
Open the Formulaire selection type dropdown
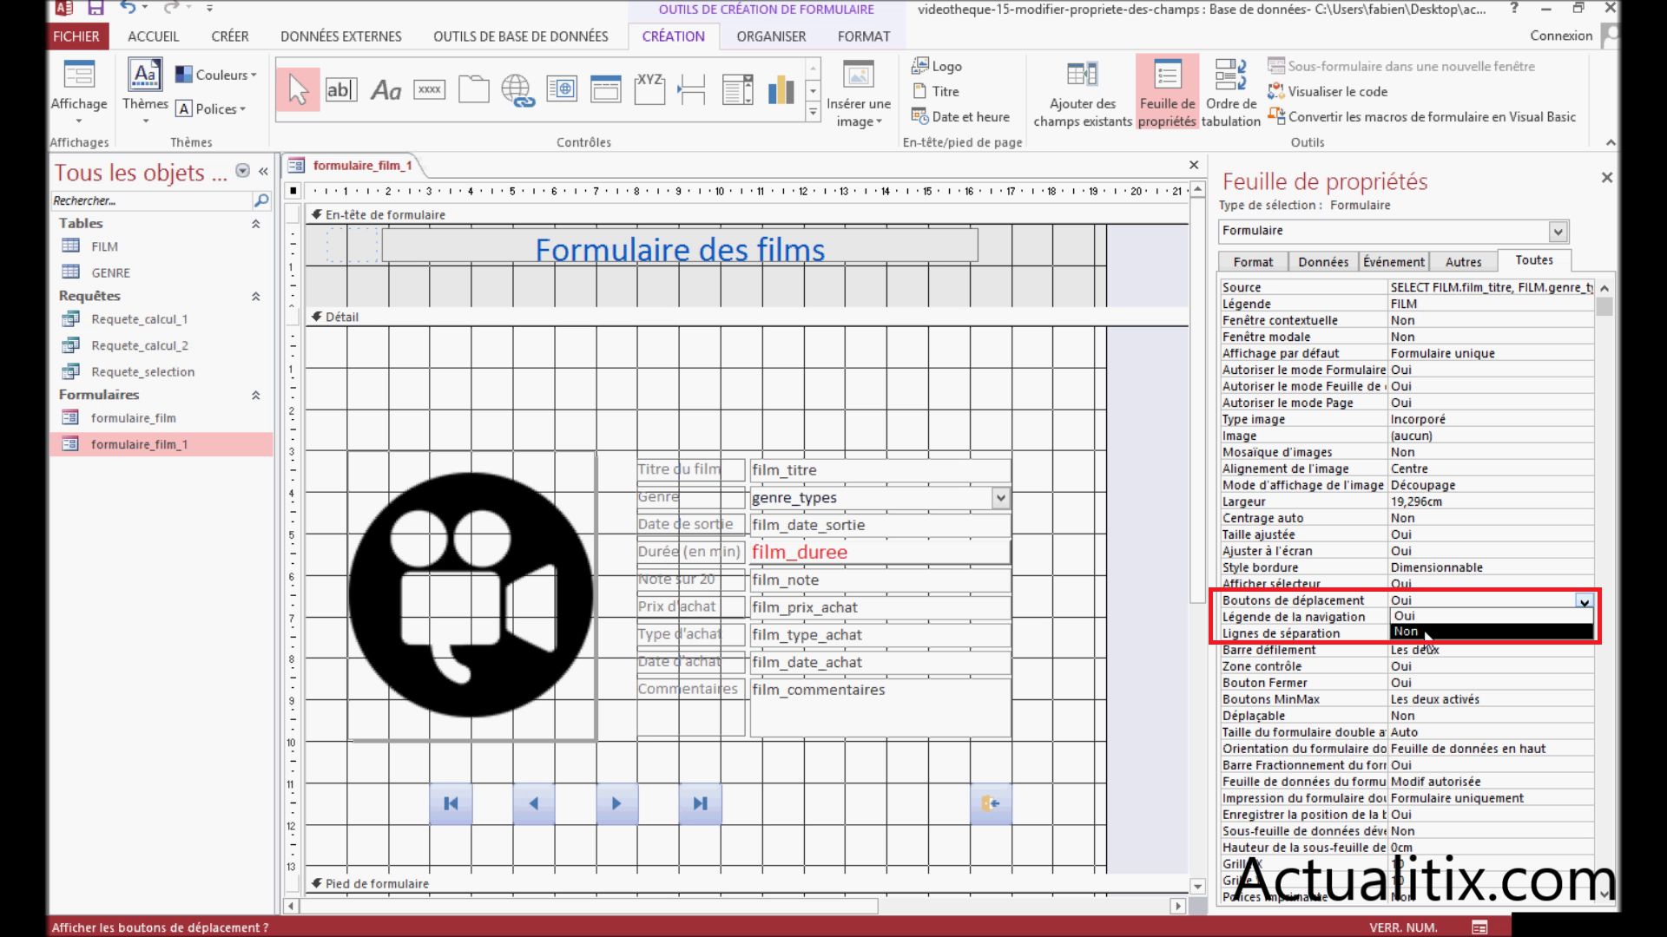(1558, 231)
